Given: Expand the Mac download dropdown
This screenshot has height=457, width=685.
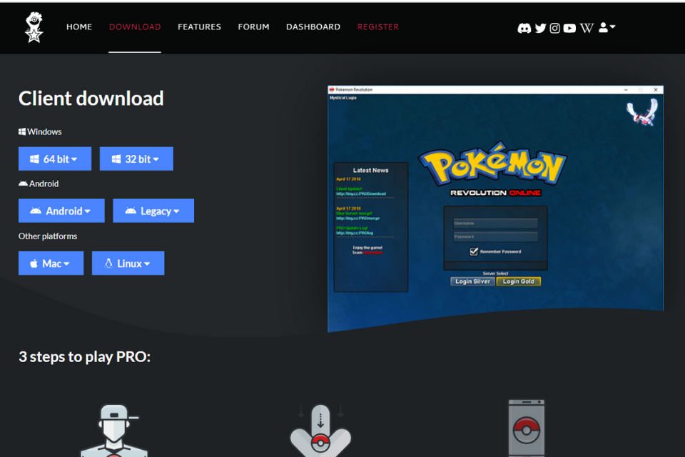Looking at the screenshot, I should [x=51, y=263].
